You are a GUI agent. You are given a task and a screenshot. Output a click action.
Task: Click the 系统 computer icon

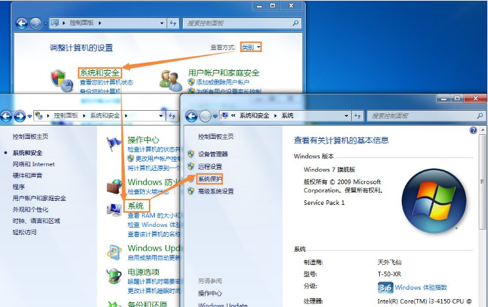(115, 208)
